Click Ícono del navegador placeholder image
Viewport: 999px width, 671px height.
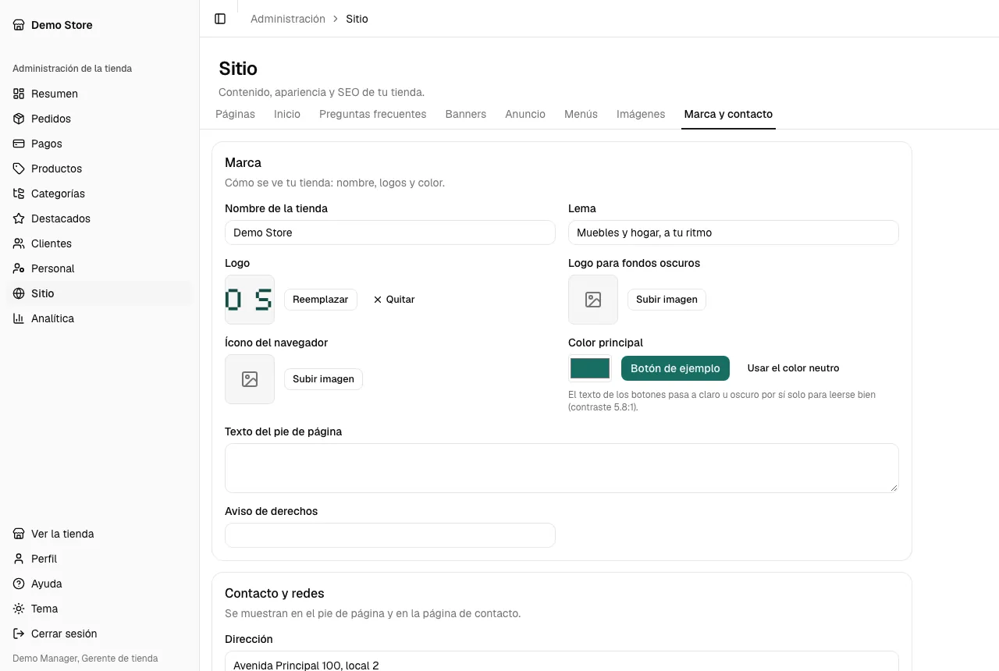pyautogui.click(x=250, y=379)
